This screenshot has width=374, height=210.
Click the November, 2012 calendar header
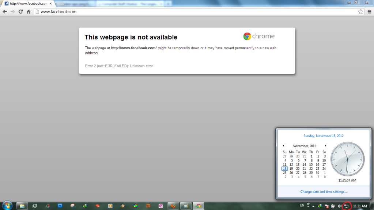point(304,146)
